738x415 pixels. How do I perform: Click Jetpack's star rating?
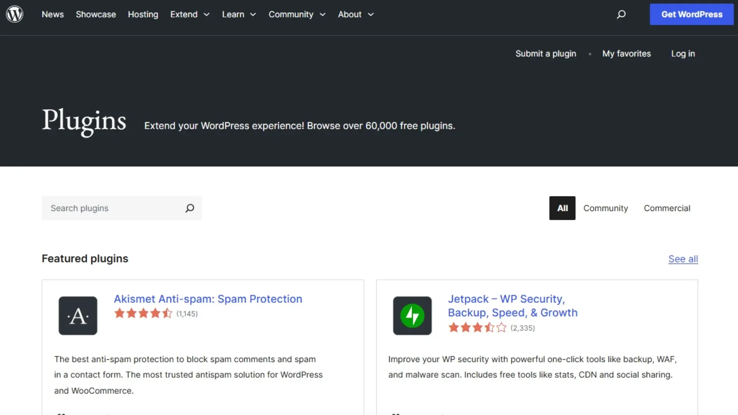477,328
